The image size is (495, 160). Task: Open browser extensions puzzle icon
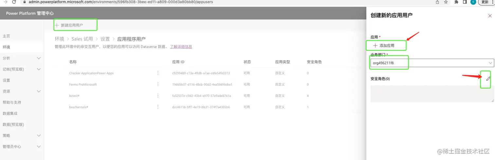[456, 2]
